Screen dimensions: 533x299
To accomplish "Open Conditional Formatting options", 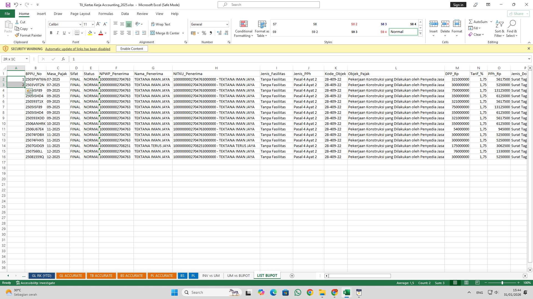I will pyautogui.click(x=243, y=29).
